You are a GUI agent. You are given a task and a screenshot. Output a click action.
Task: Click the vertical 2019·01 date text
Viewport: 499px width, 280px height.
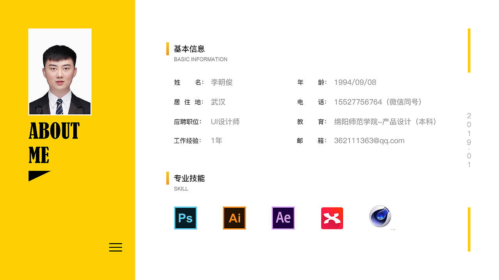point(468,139)
